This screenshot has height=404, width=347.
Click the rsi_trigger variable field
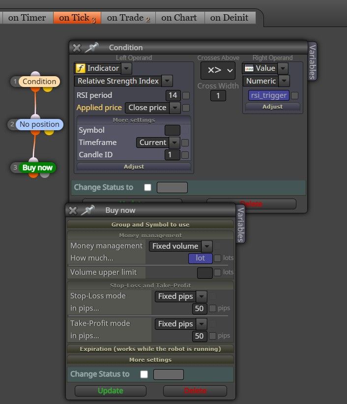point(269,95)
